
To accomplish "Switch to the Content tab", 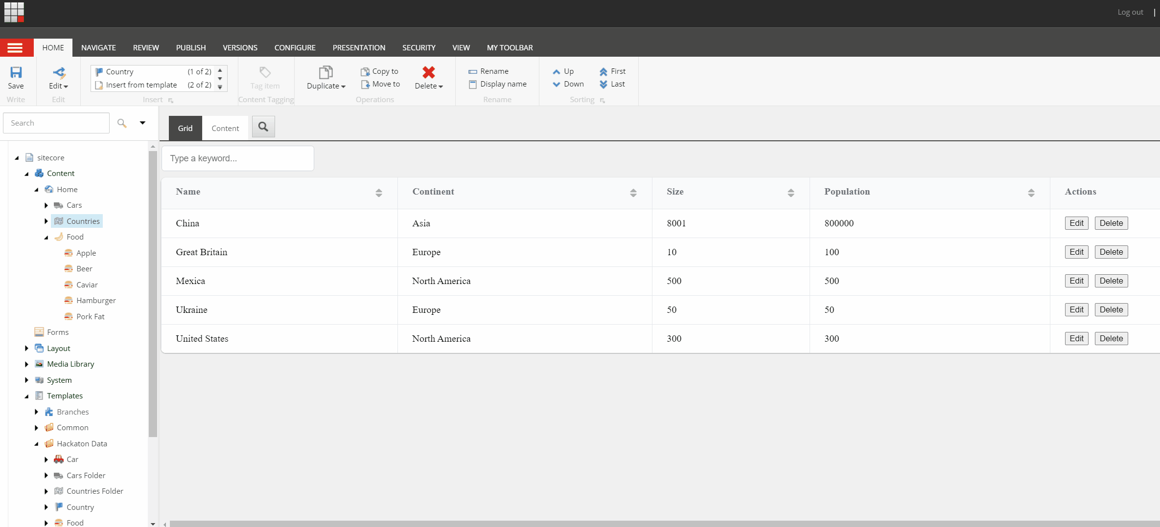I will click(225, 128).
